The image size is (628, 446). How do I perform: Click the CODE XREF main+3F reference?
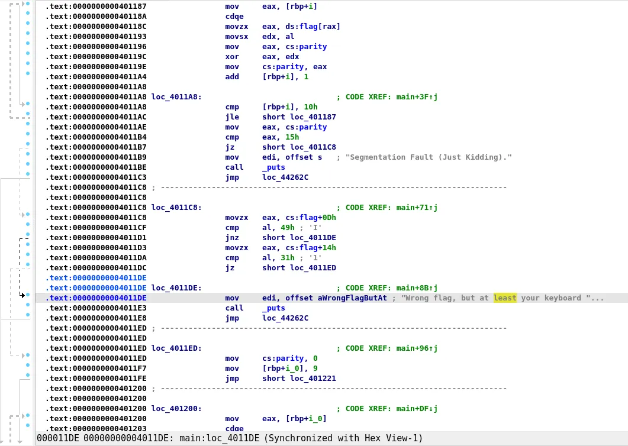[x=391, y=96]
